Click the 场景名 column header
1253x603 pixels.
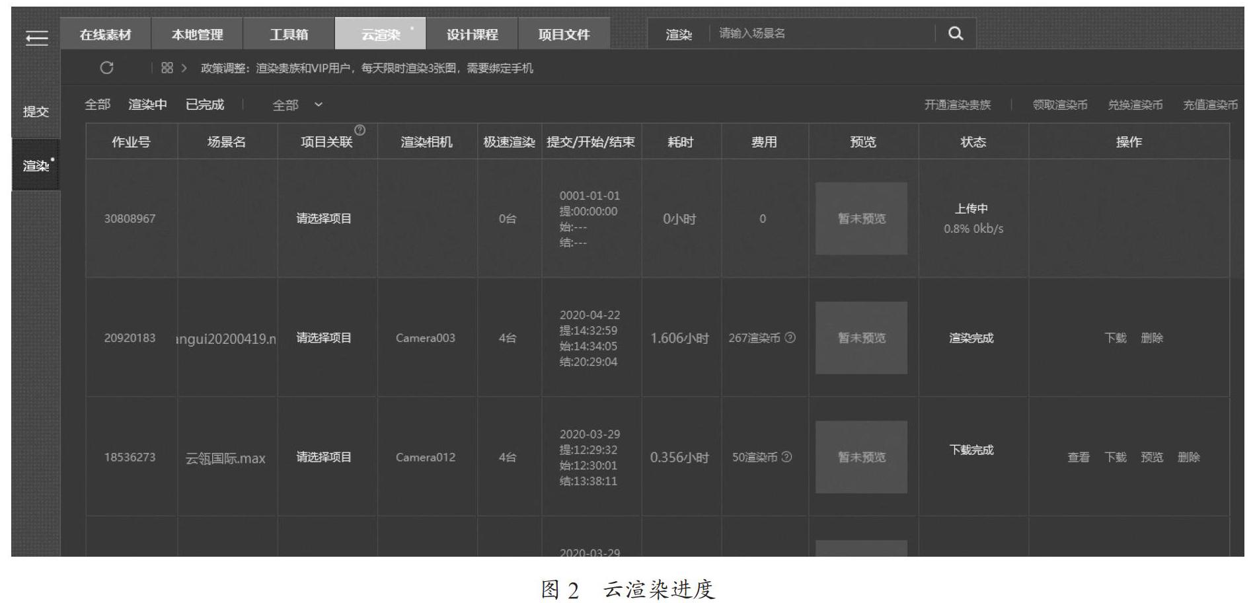coord(227,141)
